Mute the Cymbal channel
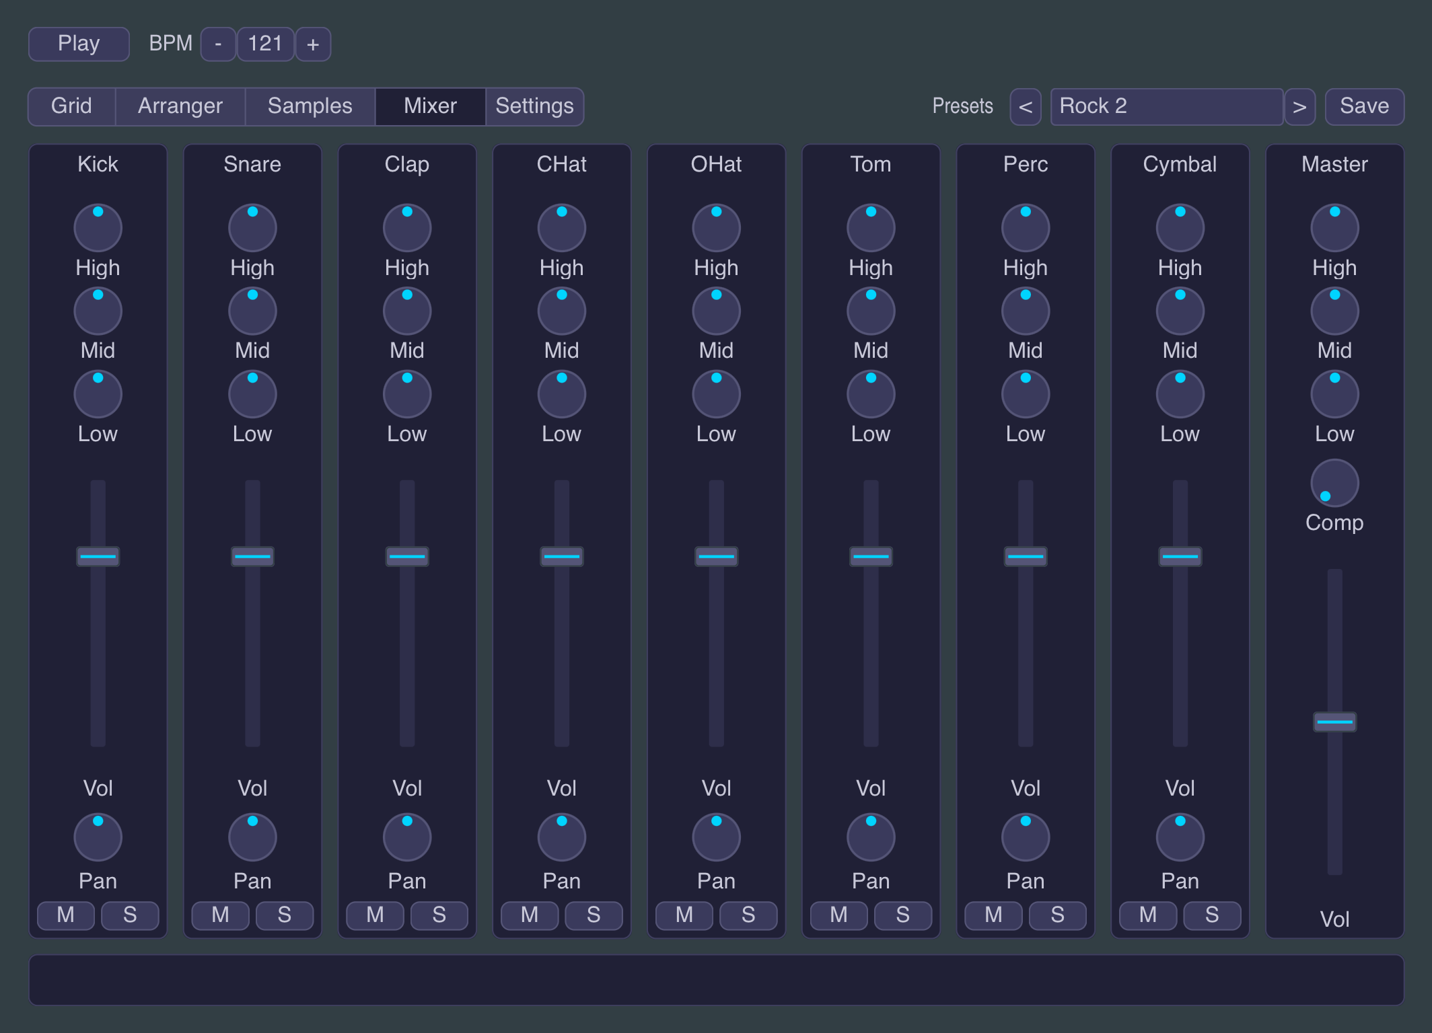Viewport: 1432px width, 1033px height. click(1148, 915)
